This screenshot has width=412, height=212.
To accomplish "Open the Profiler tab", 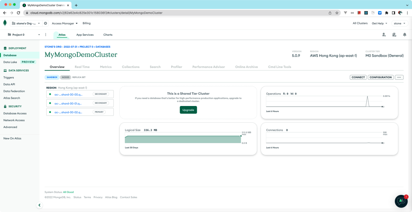I will pyautogui.click(x=176, y=67).
